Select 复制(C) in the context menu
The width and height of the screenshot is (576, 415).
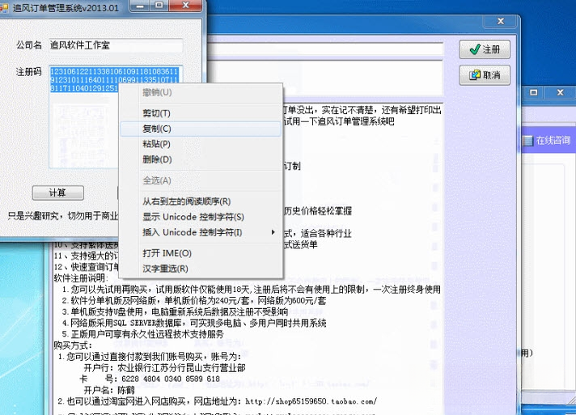pyautogui.click(x=201, y=129)
